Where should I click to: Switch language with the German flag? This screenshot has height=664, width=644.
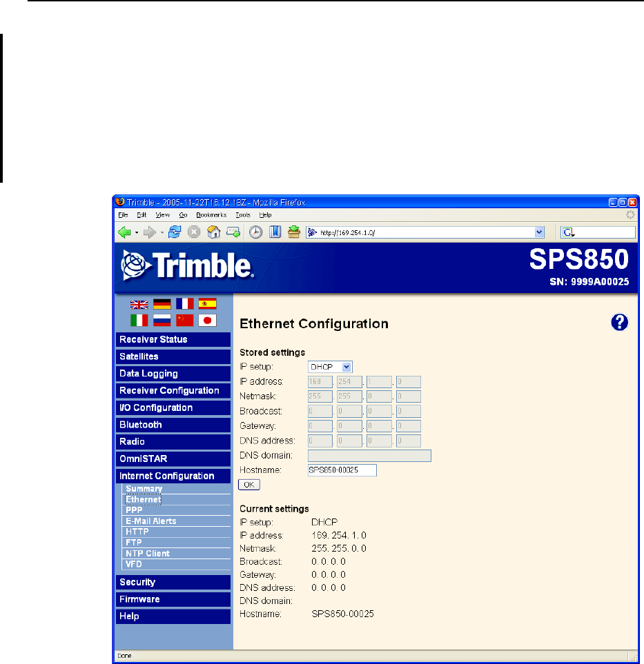coord(162,303)
